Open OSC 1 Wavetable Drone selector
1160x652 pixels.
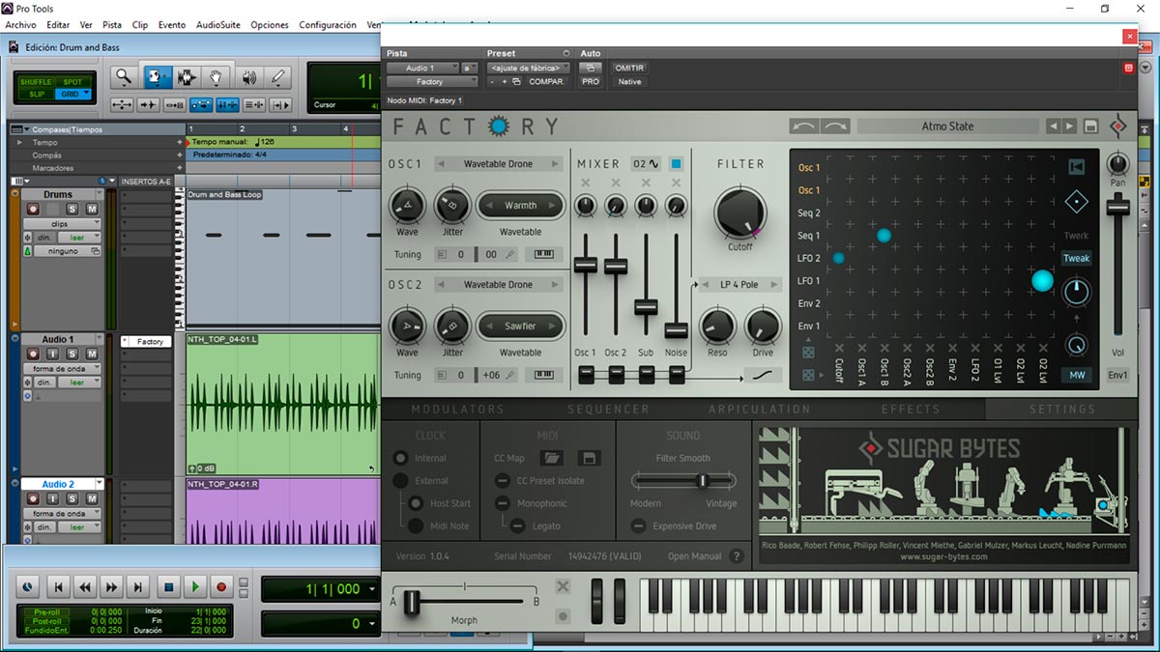click(x=498, y=164)
